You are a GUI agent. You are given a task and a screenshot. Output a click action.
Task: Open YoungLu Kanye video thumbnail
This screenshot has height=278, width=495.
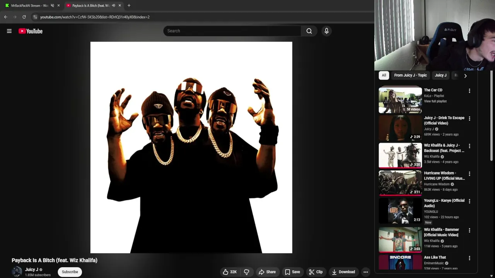pyautogui.click(x=400, y=211)
